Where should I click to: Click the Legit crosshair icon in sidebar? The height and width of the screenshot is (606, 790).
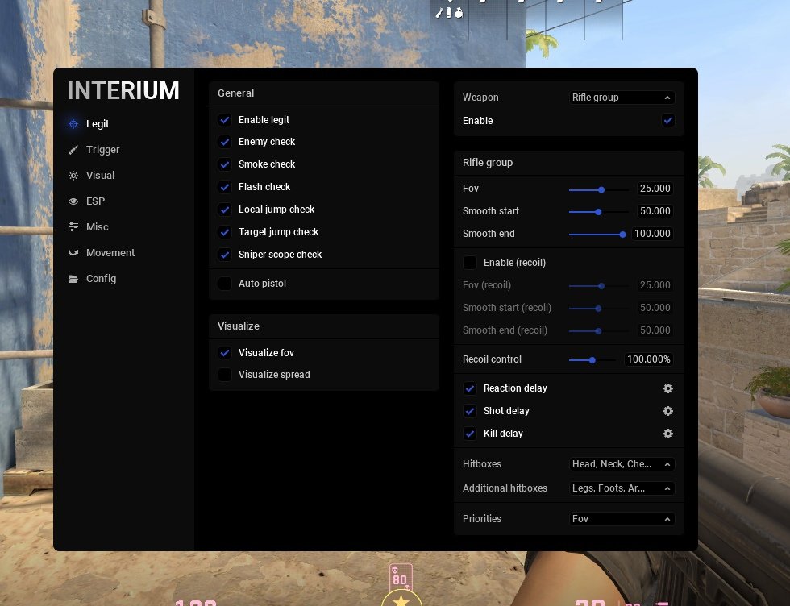point(73,124)
